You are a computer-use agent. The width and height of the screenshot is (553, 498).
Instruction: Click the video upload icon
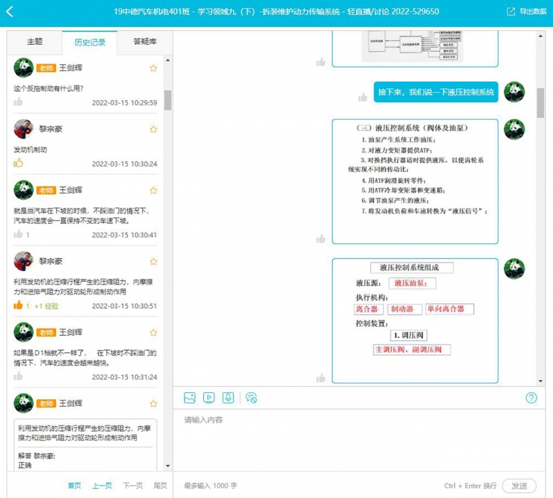point(209,398)
